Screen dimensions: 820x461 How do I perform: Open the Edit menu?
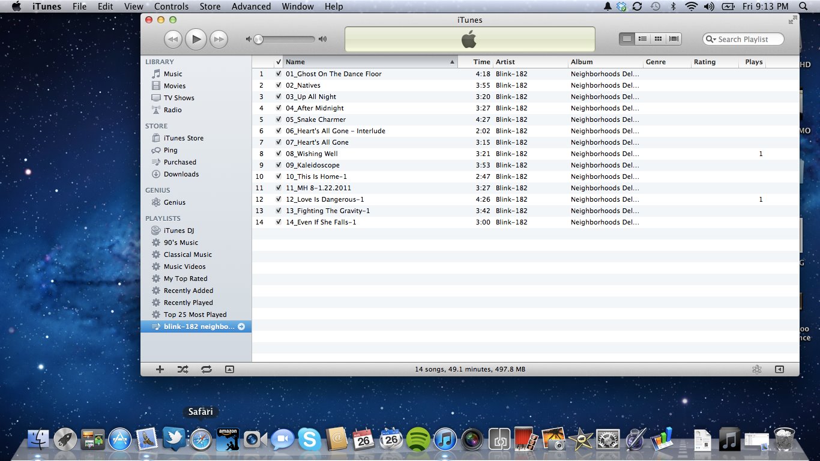coord(105,7)
